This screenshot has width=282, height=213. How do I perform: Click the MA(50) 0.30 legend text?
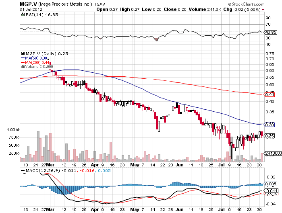pyautogui.click(x=36, y=58)
